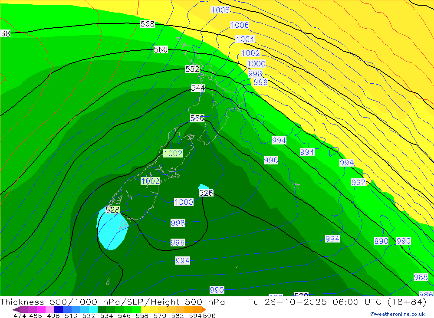Image resolution: width=434 pixels, height=318 pixels.
Task: Click the 560 height contour label
Action: coord(161,49)
